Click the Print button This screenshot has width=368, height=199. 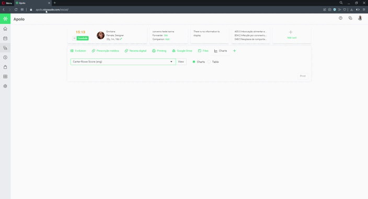[303, 76]
